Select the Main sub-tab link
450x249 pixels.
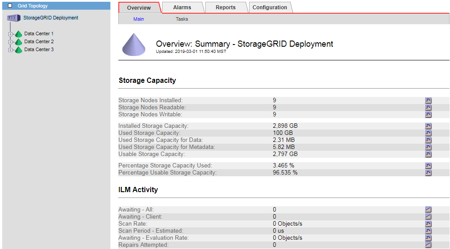click(139, 19)
